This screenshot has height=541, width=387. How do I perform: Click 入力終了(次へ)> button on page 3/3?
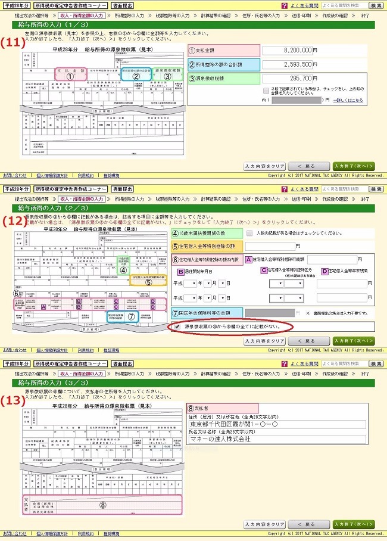(x=354, y=524)
